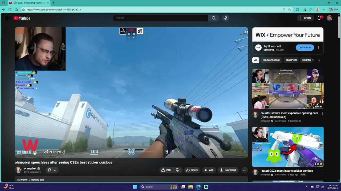The image size is (341, 191).
Task: Open a new browser tab
Action: tap(54, 3)
